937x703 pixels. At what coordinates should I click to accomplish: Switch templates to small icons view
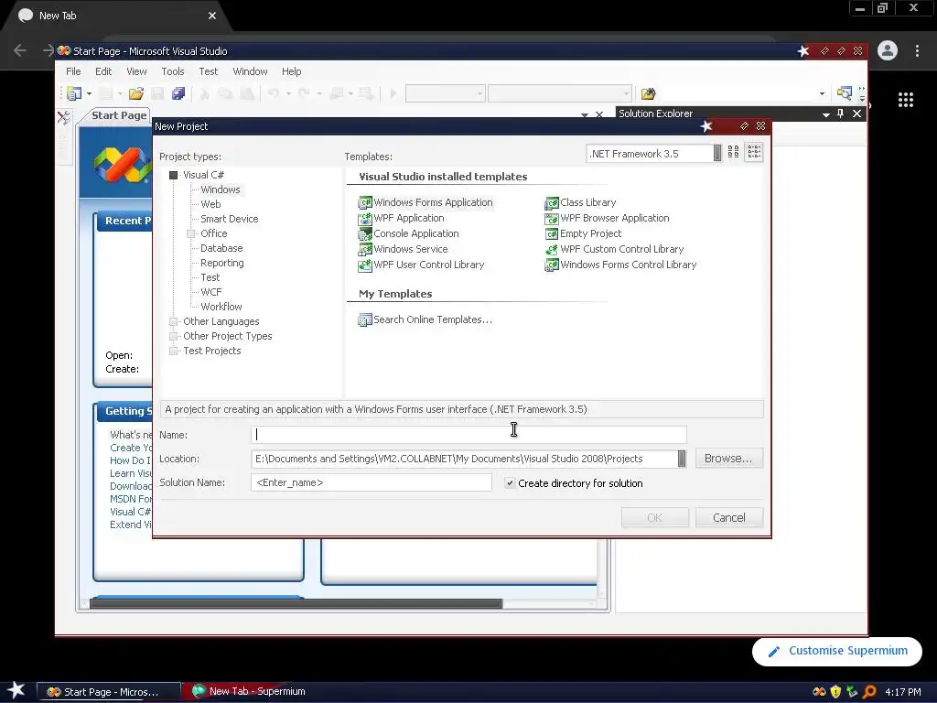[x=754, y=153]
